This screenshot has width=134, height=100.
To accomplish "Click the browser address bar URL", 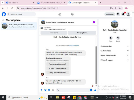I will point(39,8).
